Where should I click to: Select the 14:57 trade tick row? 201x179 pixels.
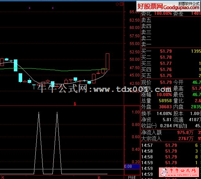point(171,145)
